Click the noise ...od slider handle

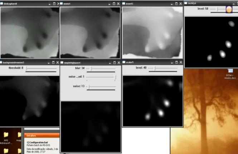point(115,77)
